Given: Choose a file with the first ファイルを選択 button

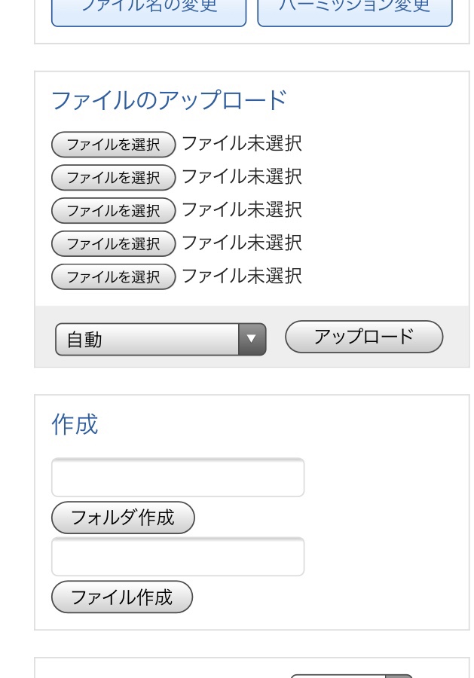Looking at the screenshot, I should (x=113, y=145).
